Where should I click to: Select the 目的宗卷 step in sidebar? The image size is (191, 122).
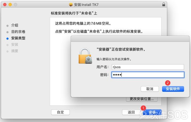coord(18,32)
